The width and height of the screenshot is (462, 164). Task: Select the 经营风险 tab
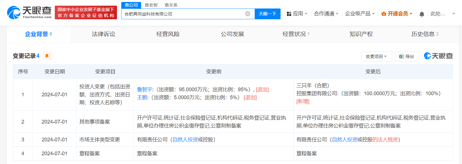pos(168,34)
